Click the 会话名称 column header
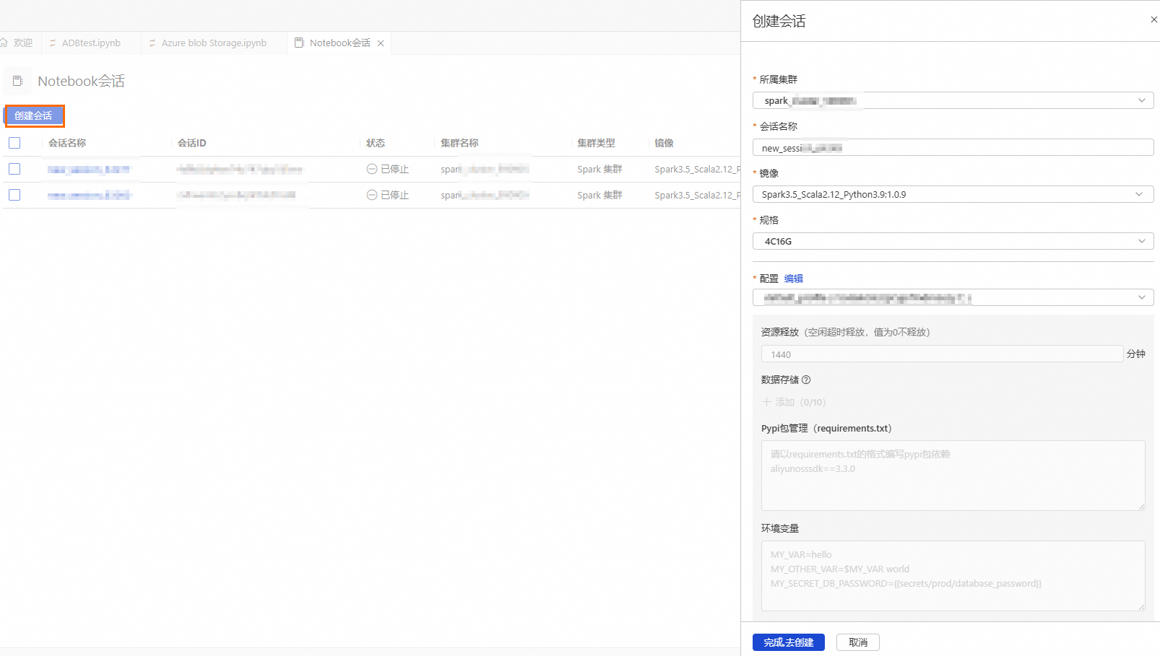 [x=67, y=143]
